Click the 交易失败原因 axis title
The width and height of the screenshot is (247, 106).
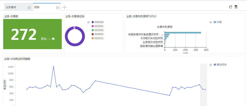[165, 27]
